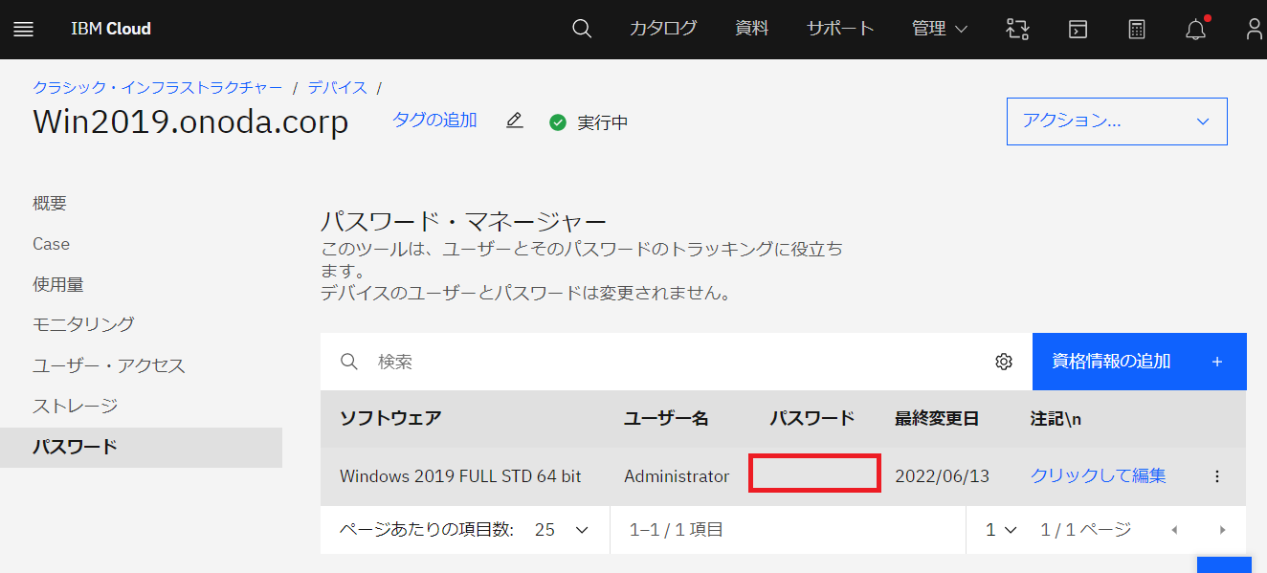Viewport: 1267px width, 573px height.
Task: Select 使用量 in the side navigation
Action: coord(58,284)
